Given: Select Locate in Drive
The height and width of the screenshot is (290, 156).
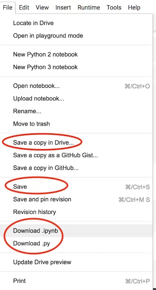Looking at the screenshot, I should click(76, 23).
